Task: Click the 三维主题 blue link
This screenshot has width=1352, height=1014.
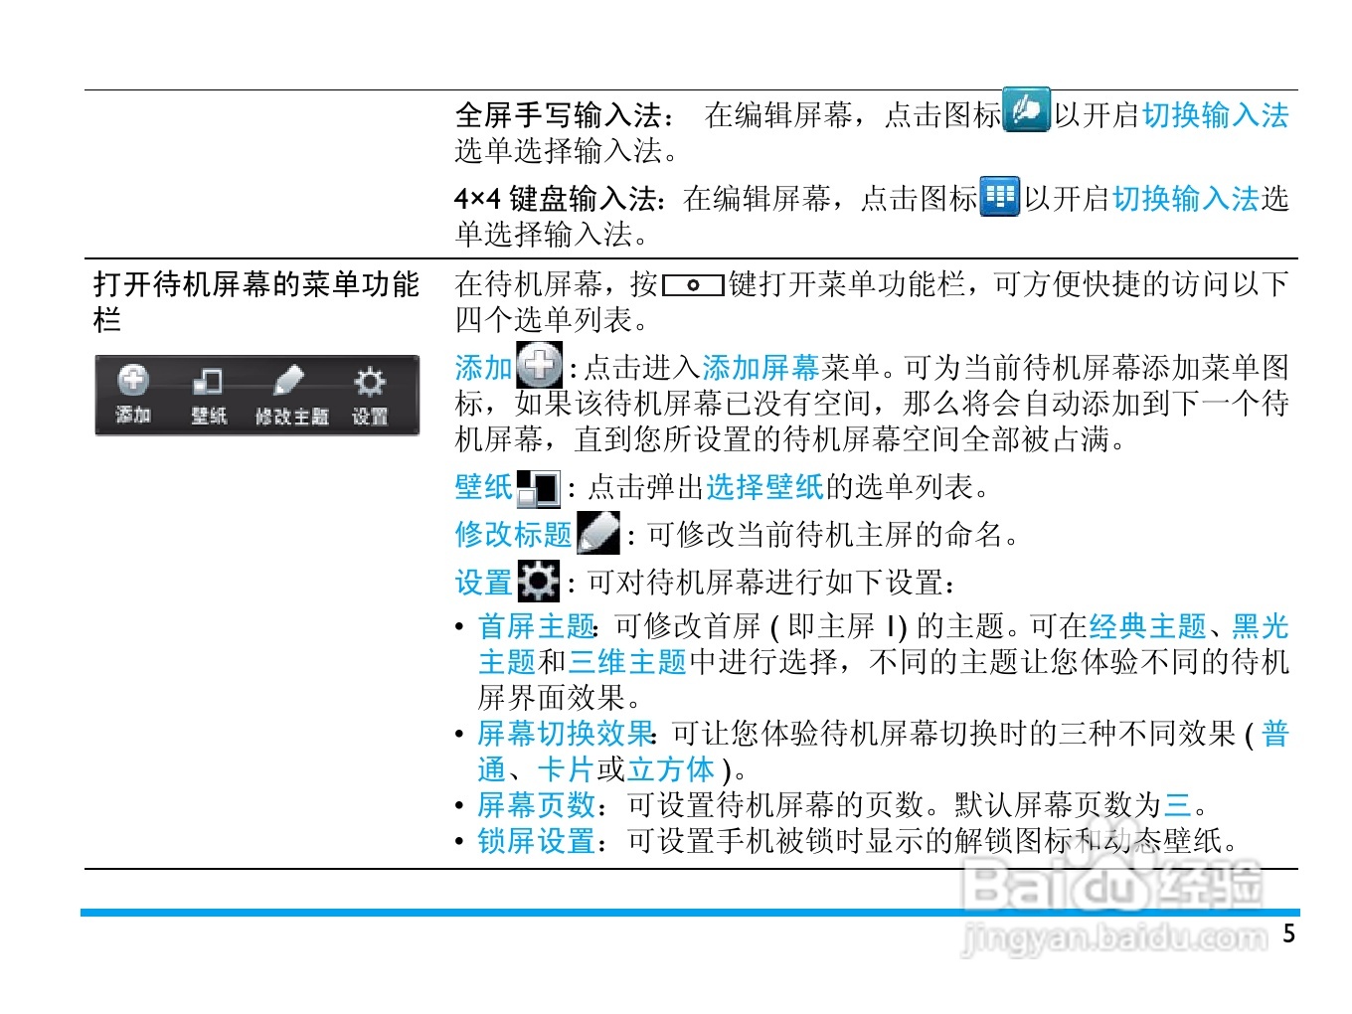Action: tap(627, 662)
